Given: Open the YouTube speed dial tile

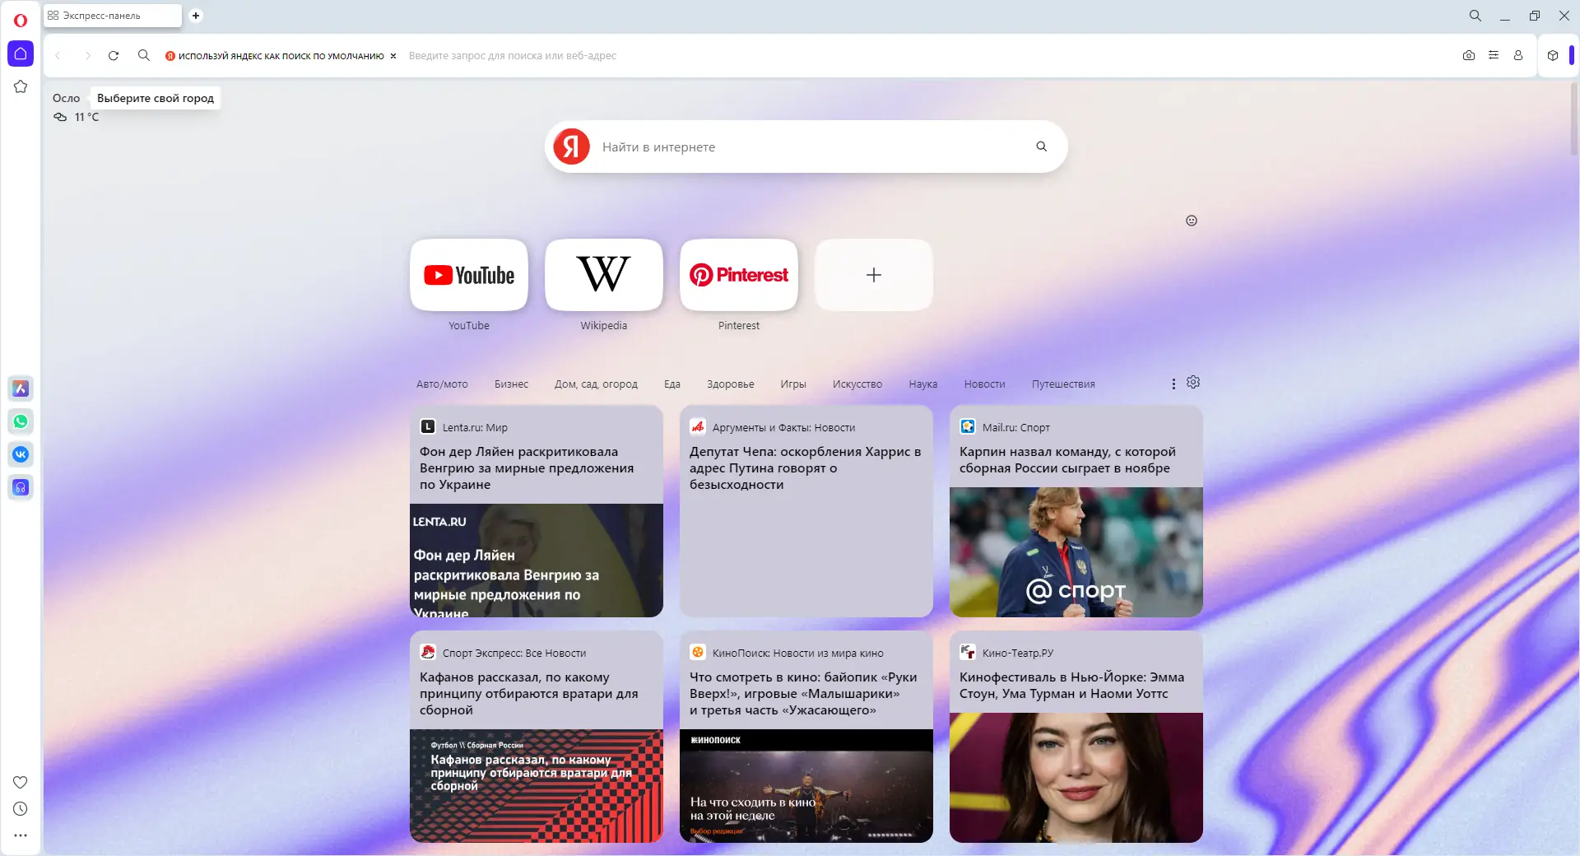Looking at the screenshot, I should 469,275.
